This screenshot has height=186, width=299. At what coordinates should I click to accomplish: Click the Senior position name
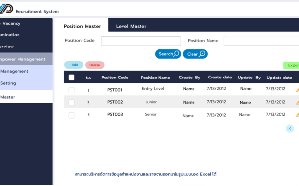pyautogui.click(x=151, y=114)
